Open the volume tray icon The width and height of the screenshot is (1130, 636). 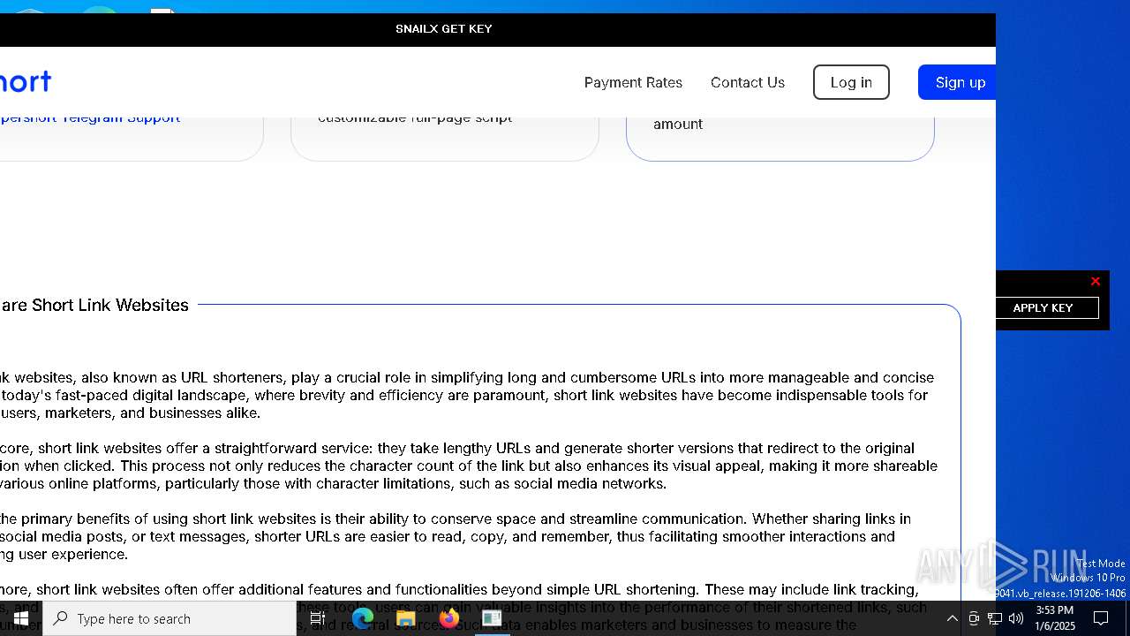point(1016,618)
